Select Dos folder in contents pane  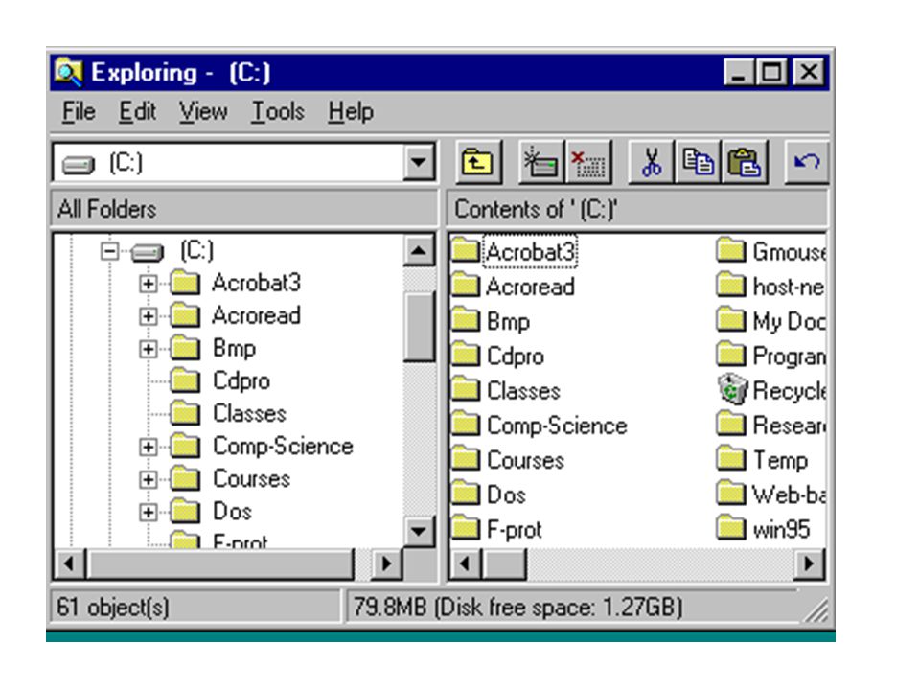click(488, 494)
